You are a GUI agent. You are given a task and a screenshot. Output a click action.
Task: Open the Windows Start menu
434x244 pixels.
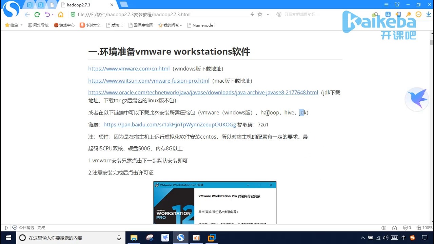(8, 238)
